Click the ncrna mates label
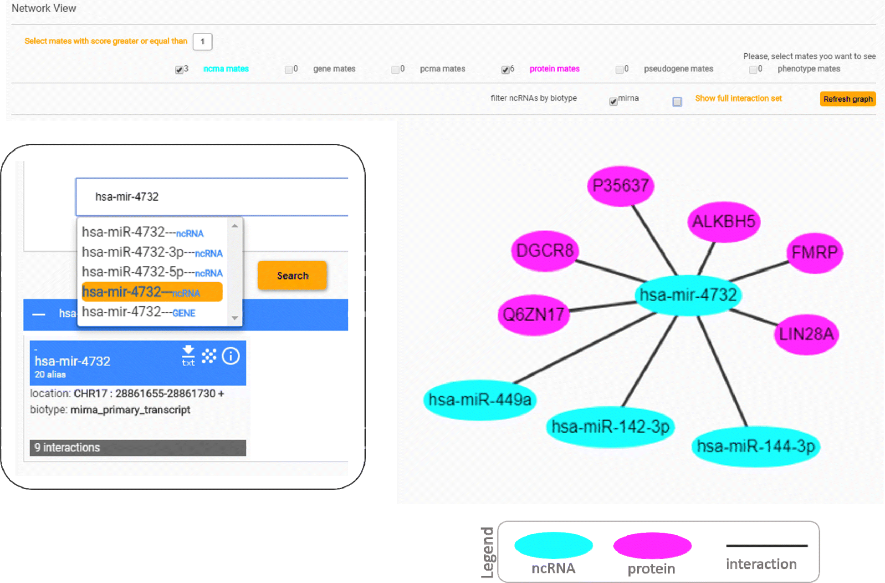The width and height of the screenshot is (885, 583). coord(226,69)
